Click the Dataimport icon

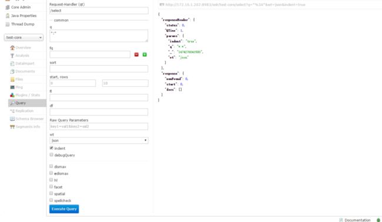[12, 63]
